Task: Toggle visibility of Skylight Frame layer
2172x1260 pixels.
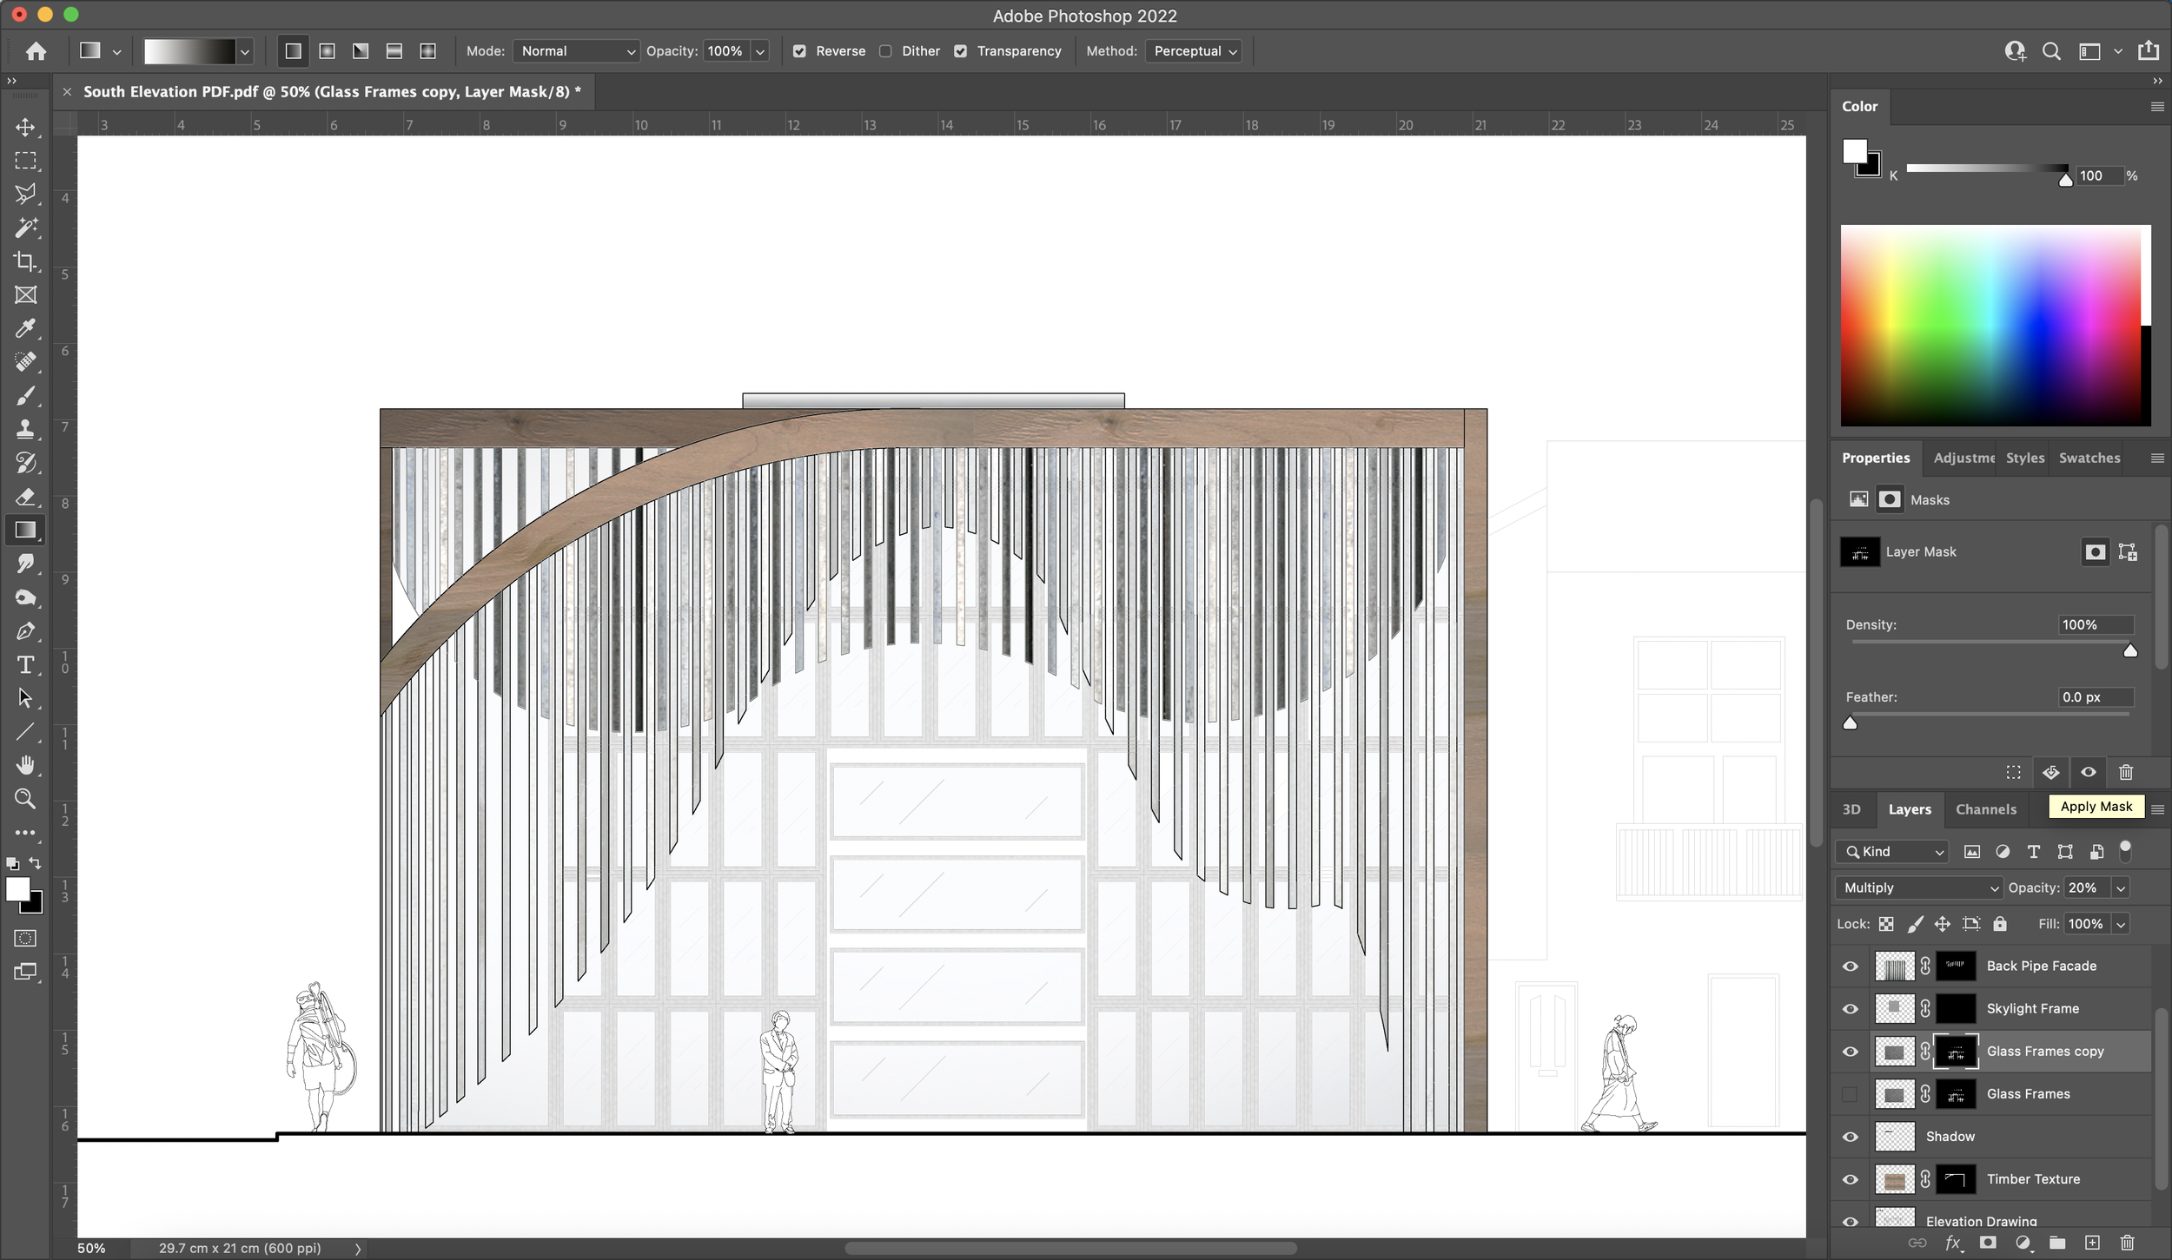Action: (1851, 1008)
